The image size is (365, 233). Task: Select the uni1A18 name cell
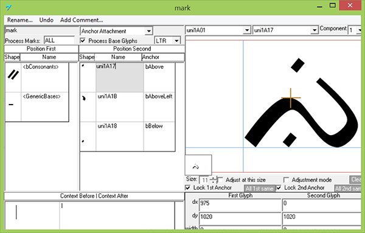(120, 136)
